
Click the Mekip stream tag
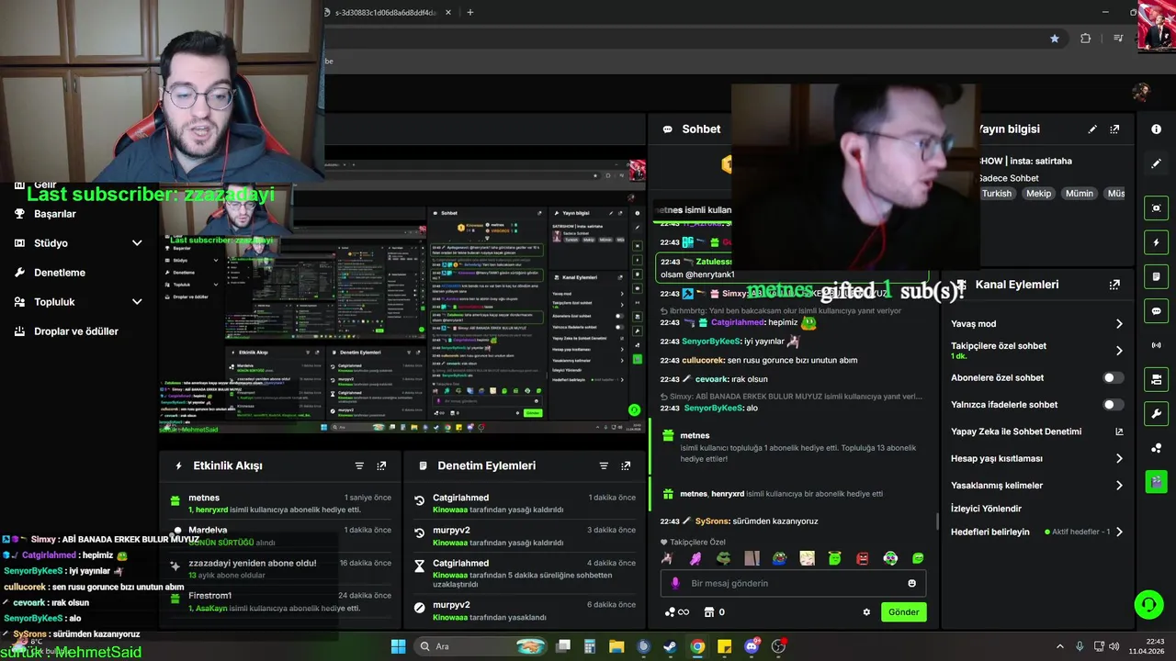1038,194
